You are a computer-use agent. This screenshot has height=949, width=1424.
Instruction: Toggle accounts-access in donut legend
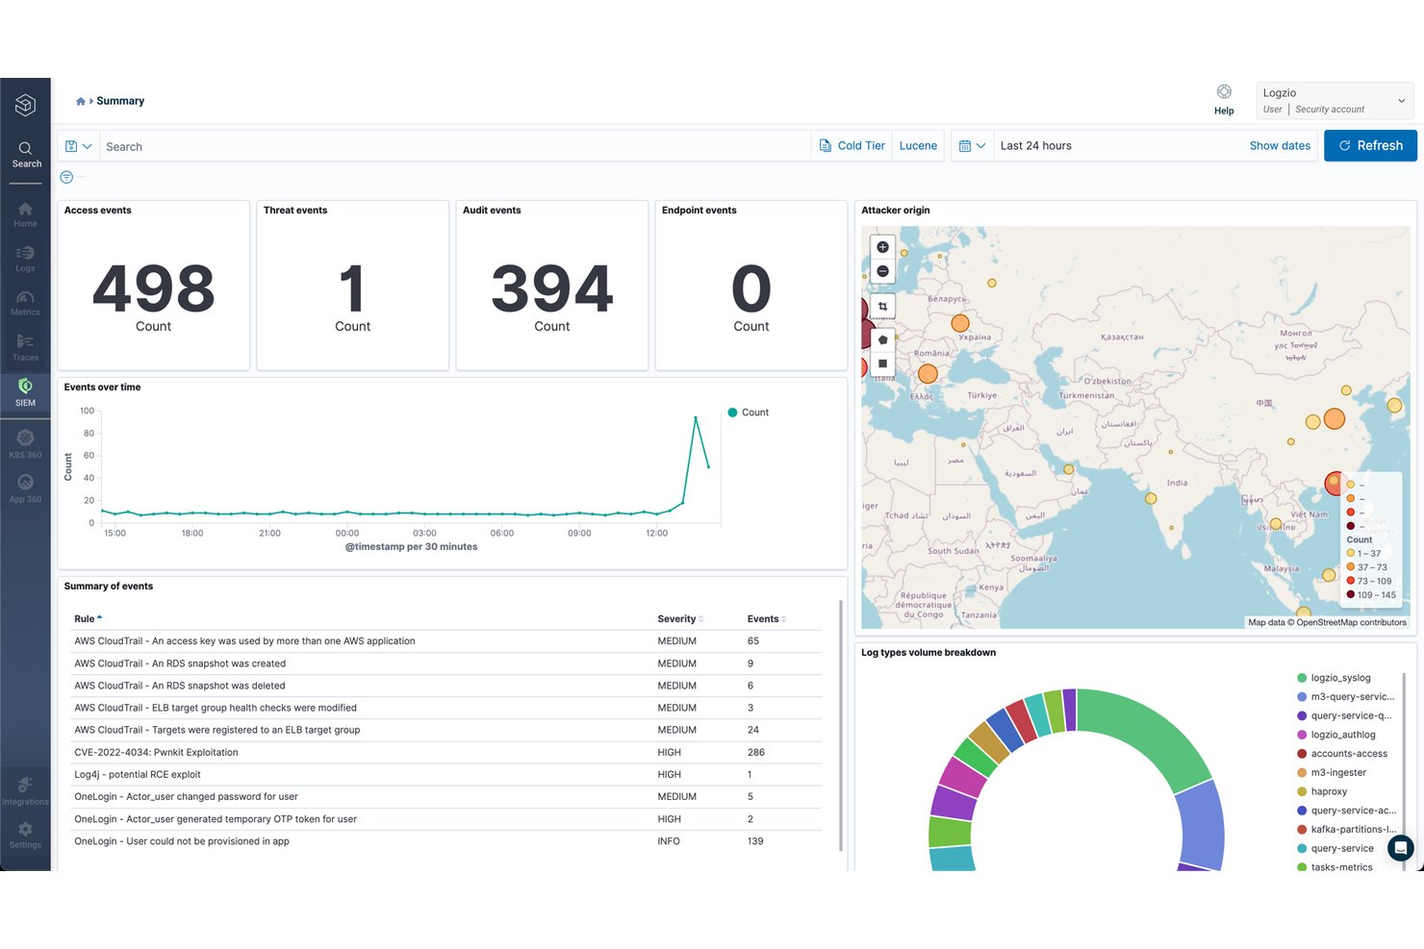tap(1342, 754)
